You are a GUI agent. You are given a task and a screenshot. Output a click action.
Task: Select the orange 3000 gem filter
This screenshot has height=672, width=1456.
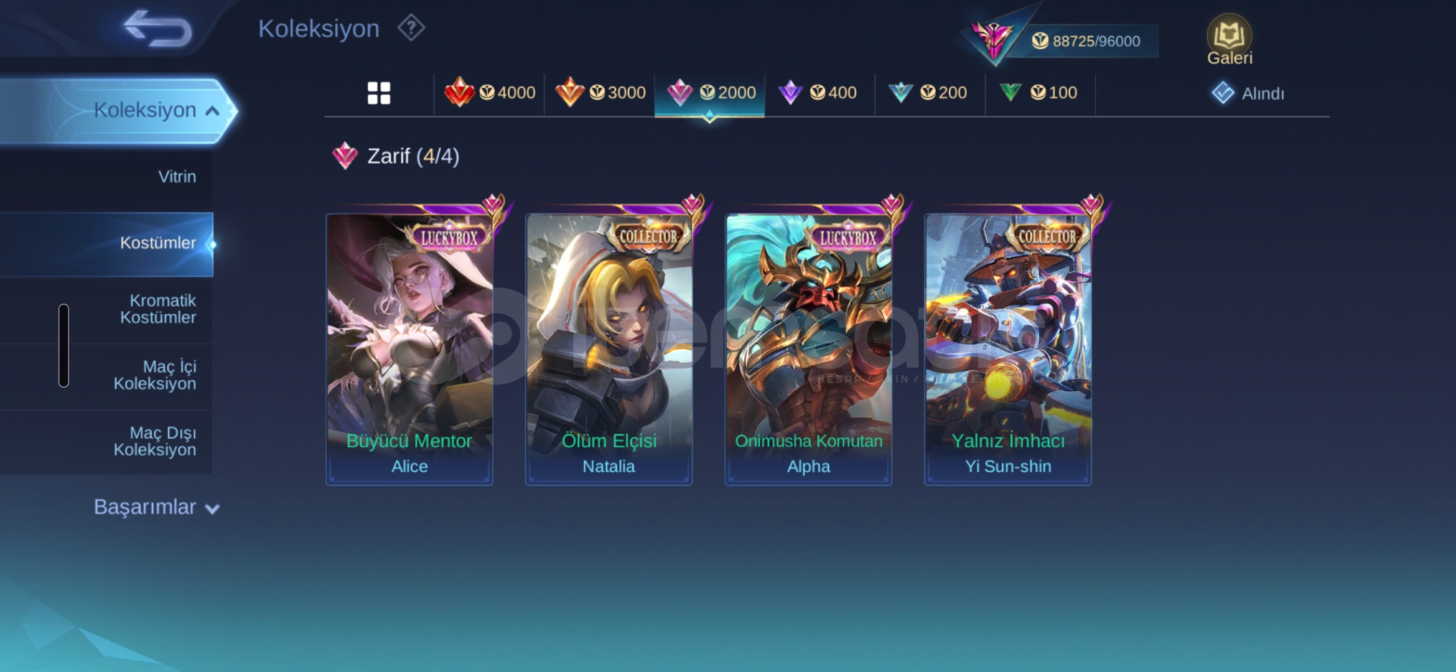coord(600,93)
